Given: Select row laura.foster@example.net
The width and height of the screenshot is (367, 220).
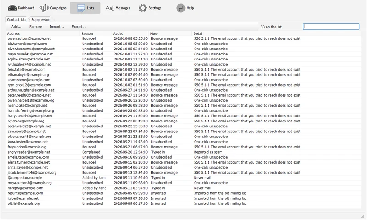Looking at the screenshot, I should point(183,142).
